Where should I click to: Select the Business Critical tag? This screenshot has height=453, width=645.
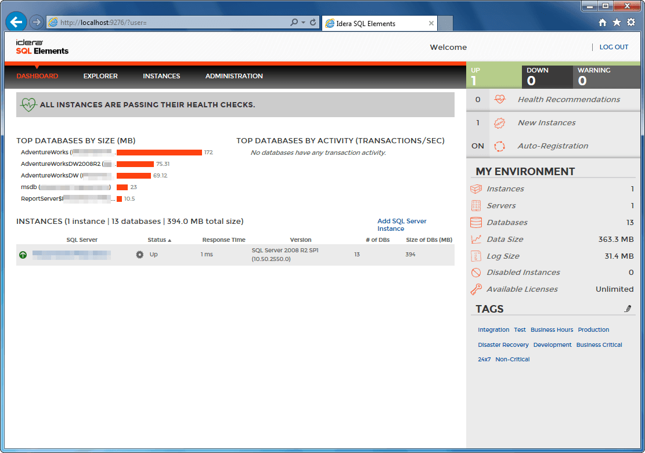tap(599, 345)
